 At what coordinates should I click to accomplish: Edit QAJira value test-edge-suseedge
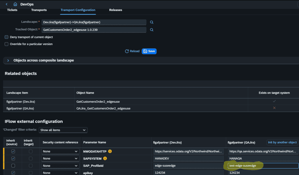[x=263, y=166]
